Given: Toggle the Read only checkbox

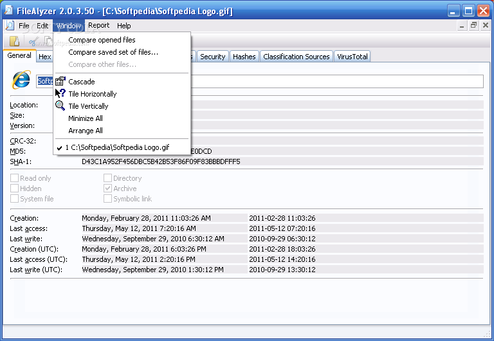Looking at the screenshot, I should click(15, 178).
